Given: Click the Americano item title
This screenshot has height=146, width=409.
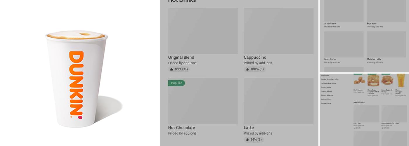Looking at the screenshot, I should [x=330, y=24].
